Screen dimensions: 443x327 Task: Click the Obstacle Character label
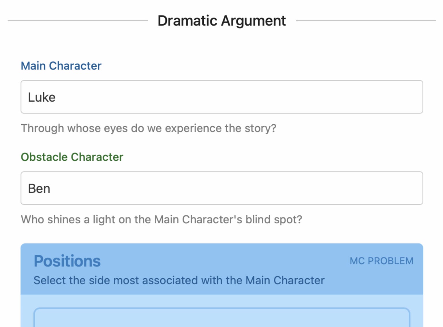(x=72, y=157)
